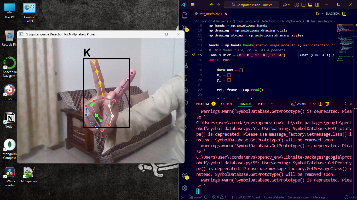
Task: Click BLACKBOX Agent in status bar
Action: point(245,197)
